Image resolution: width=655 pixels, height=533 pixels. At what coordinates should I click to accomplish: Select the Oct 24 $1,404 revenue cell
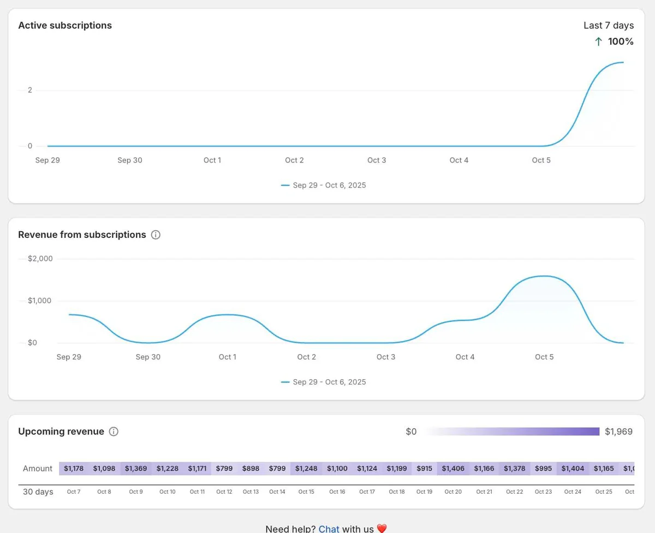(x=573, y=469)
